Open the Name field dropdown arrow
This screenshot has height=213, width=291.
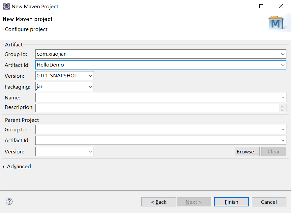pyautogui.click(x=283, y=97)
